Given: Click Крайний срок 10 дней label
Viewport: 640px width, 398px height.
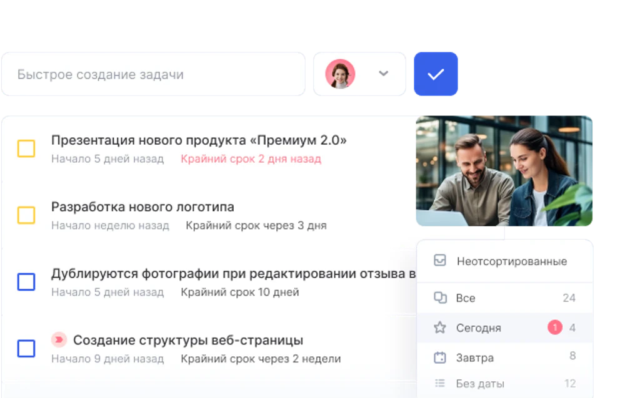Looking at the screenshot, I should (239, 293).
